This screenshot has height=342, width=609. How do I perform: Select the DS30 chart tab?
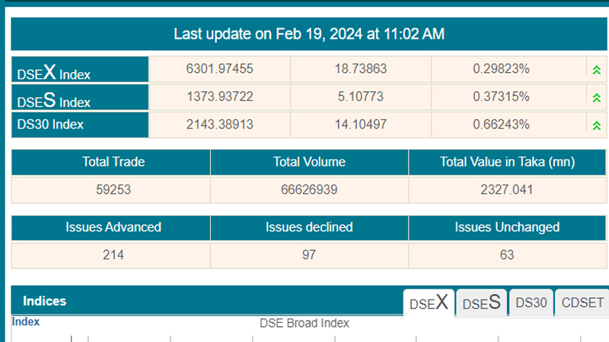tap(531, 302)
